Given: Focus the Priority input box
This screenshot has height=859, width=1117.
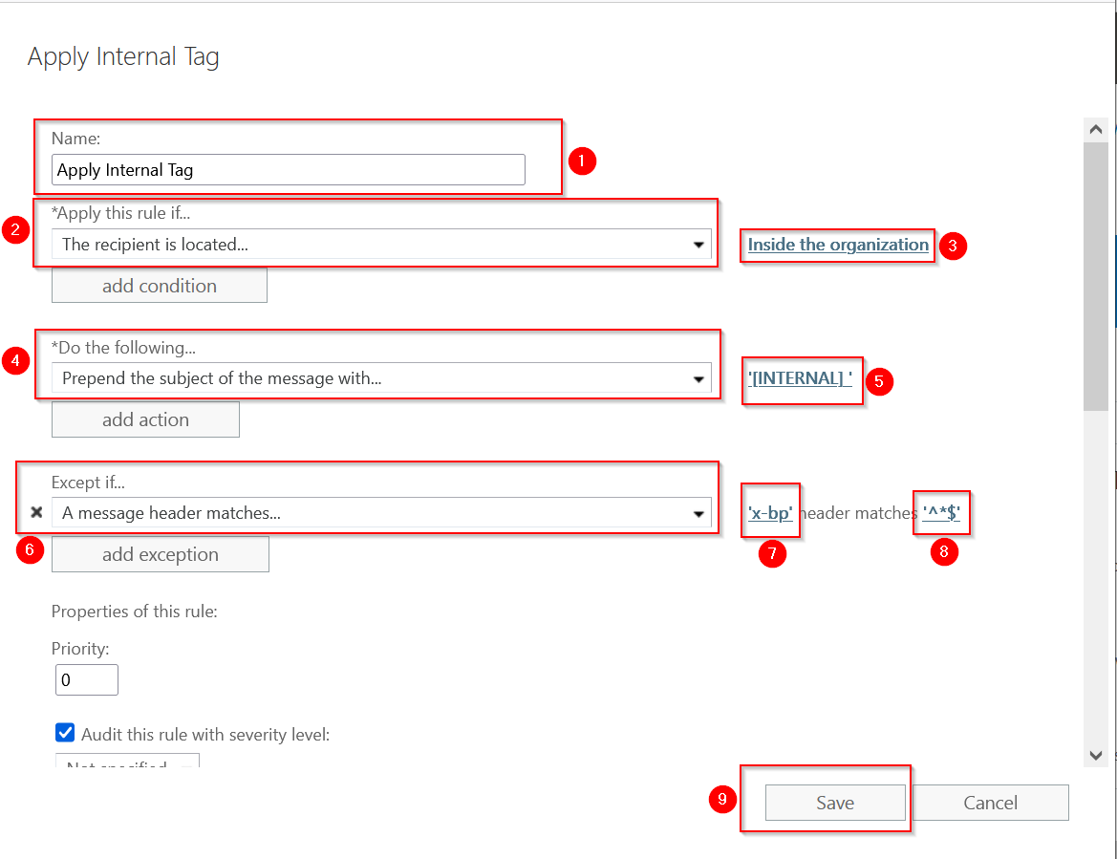Looking at the screenshot, I should point(86,680).
